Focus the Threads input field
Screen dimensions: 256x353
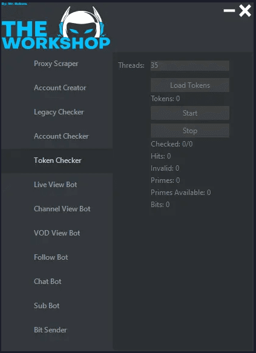pos(190,65)
